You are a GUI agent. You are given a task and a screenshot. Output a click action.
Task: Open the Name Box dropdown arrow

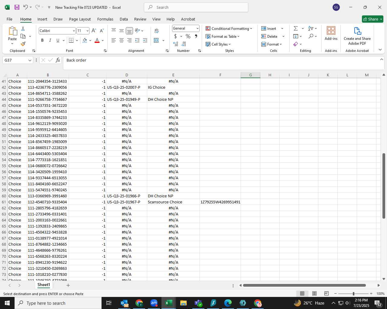click(x=30, y=60)
